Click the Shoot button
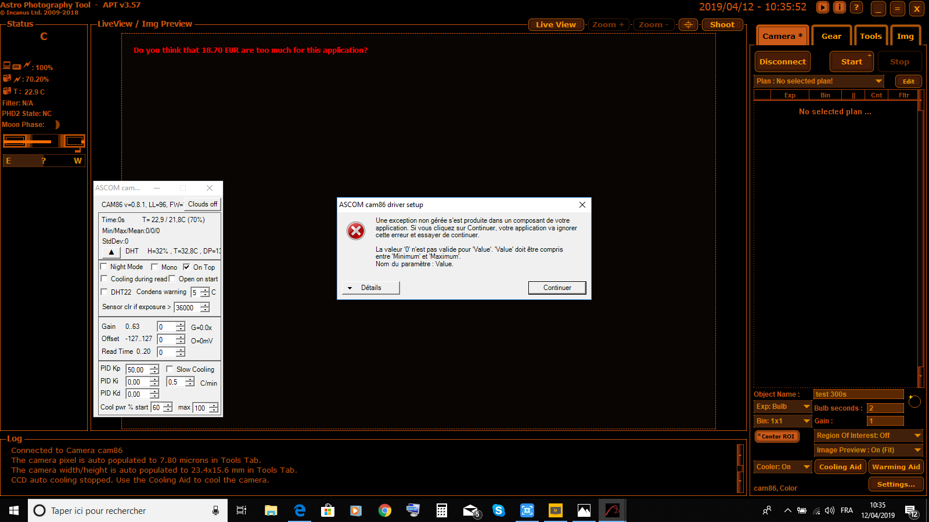Viewport: 929px width, 522px height. (722, 24)
